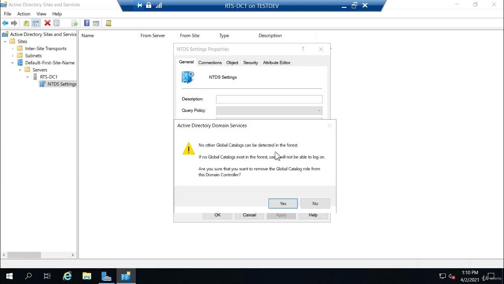The width and height of the screenshot is (504, 284).
Task: Click the red X Delete toolbar icon
Action: tap(47, 23)
